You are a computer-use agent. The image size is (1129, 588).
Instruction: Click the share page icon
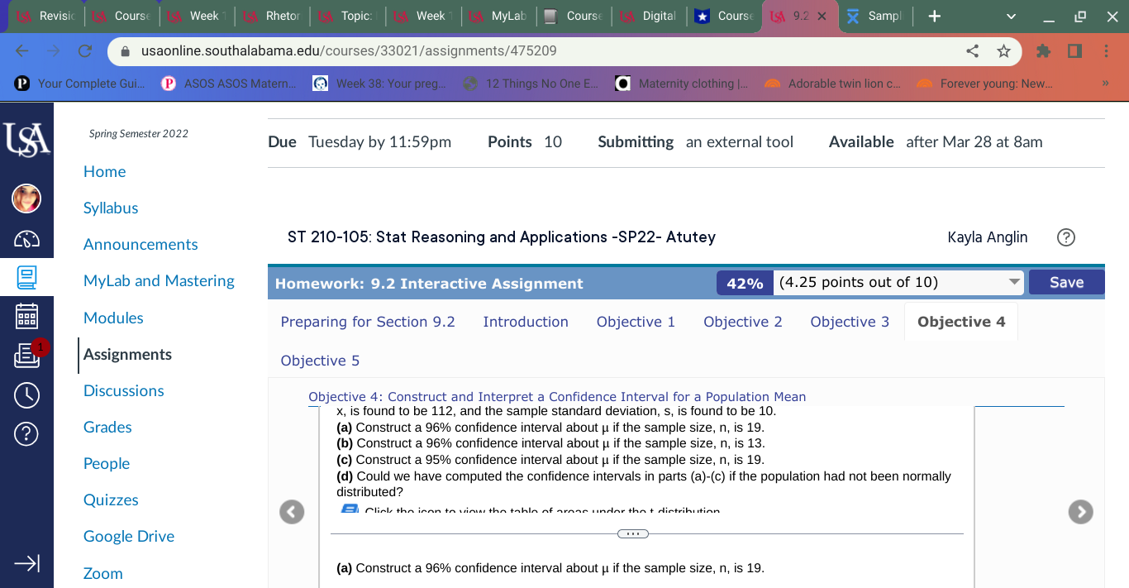(973, 51)
